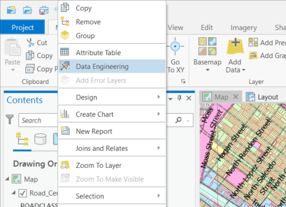
Task: Click the Paste clipboard icon
Action: click(13, 47)
